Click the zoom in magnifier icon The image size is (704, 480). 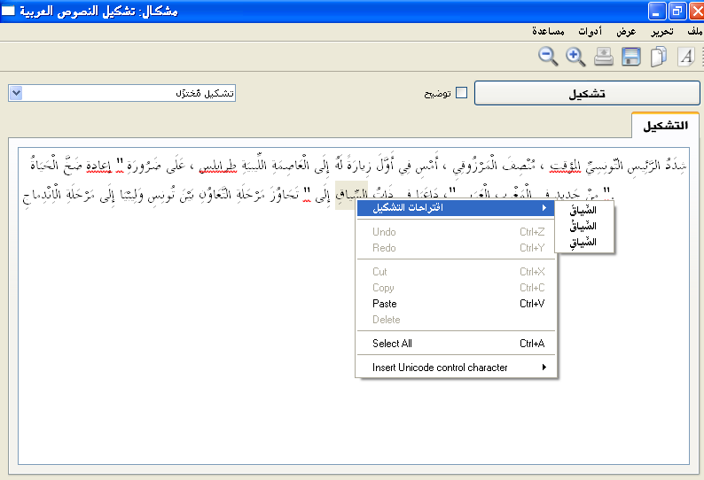coord(575,57)
